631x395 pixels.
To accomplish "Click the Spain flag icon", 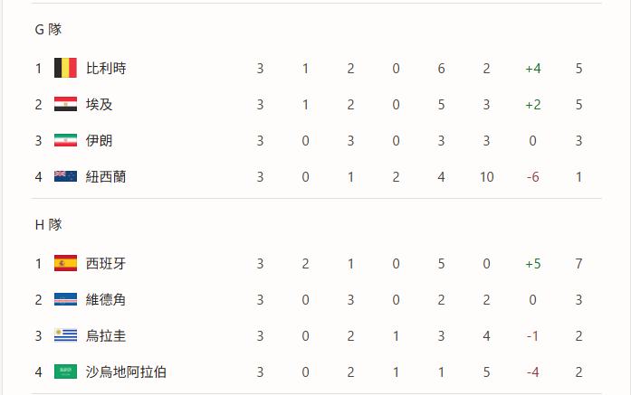I will (x=65, y=263).
